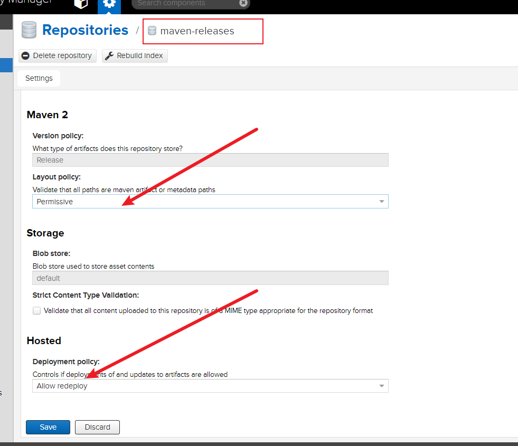Open the Layout policy Permissive dropdown
518x446 pixels.
point(210,202)
